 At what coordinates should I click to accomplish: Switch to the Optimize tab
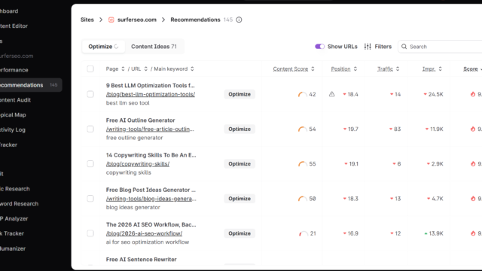(103, 47)
